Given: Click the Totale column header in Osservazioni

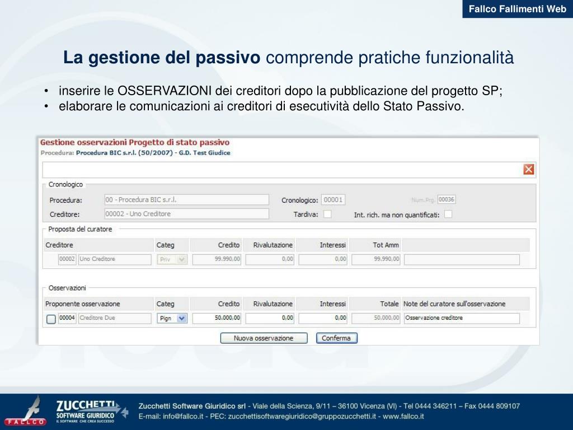Looking at the screenshot, I should pos(389,304).
